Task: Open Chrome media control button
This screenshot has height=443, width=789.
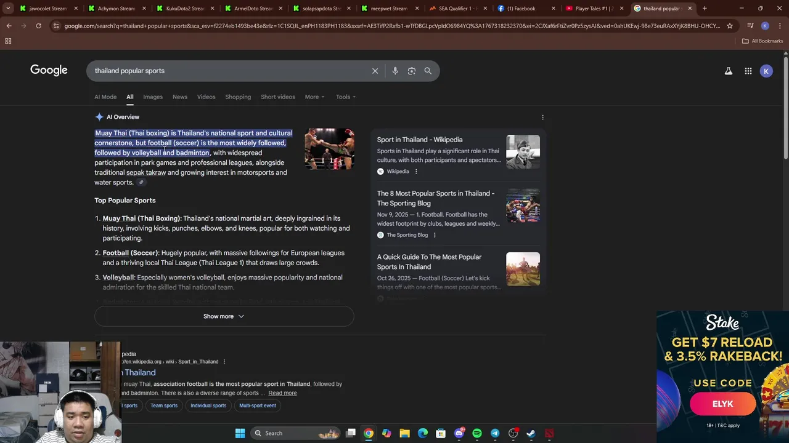Action: coord(750,26)
